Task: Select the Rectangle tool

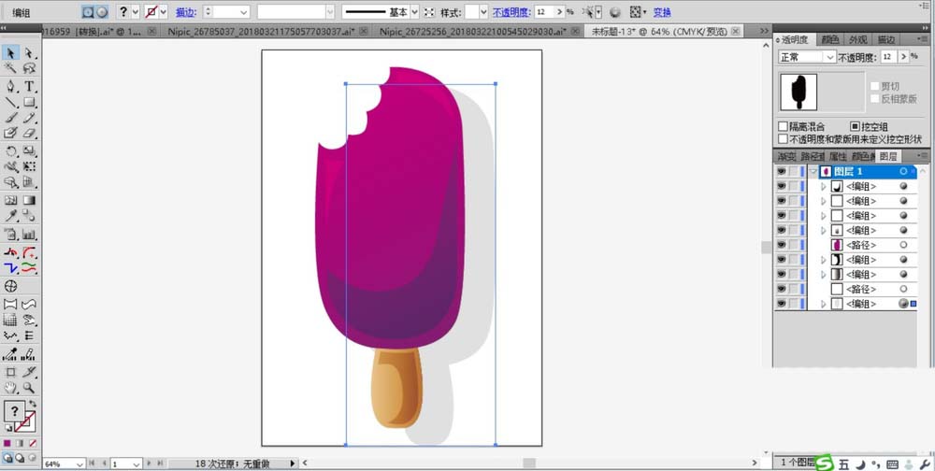Action: (x=29, y=102)
